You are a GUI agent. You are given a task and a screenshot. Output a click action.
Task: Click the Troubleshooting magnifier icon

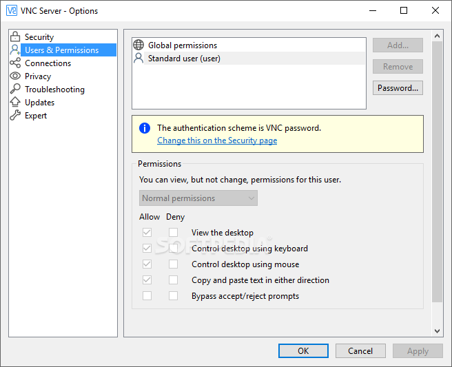15,89
